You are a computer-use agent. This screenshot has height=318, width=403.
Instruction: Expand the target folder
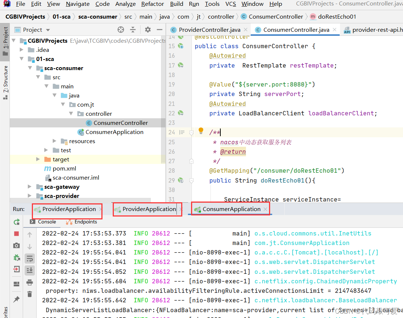(38, 159)
